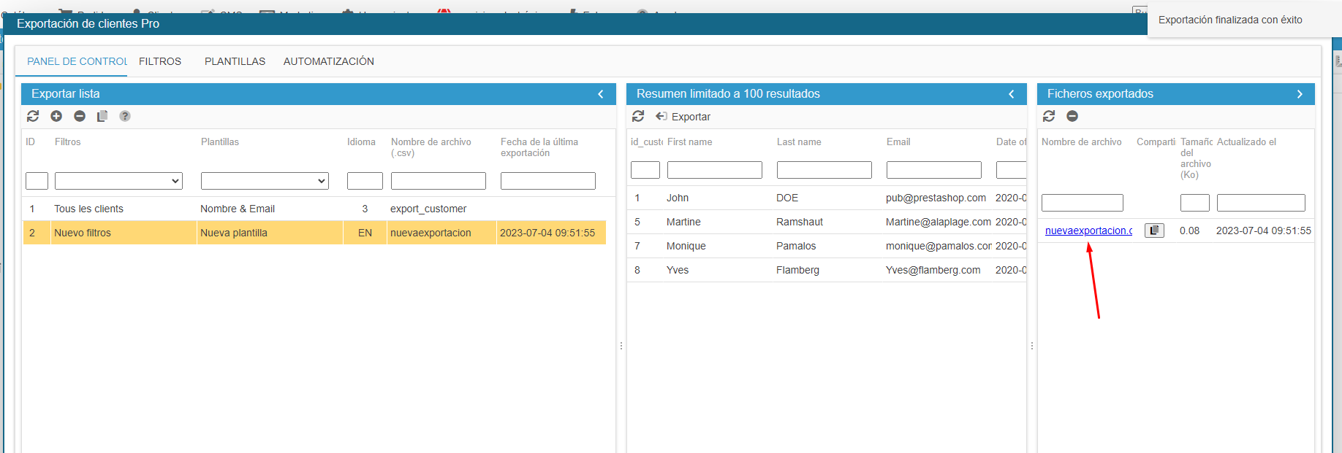1342x453 pixels.
Task: Delete exported file with minus icon
Action: point(1072,116)
